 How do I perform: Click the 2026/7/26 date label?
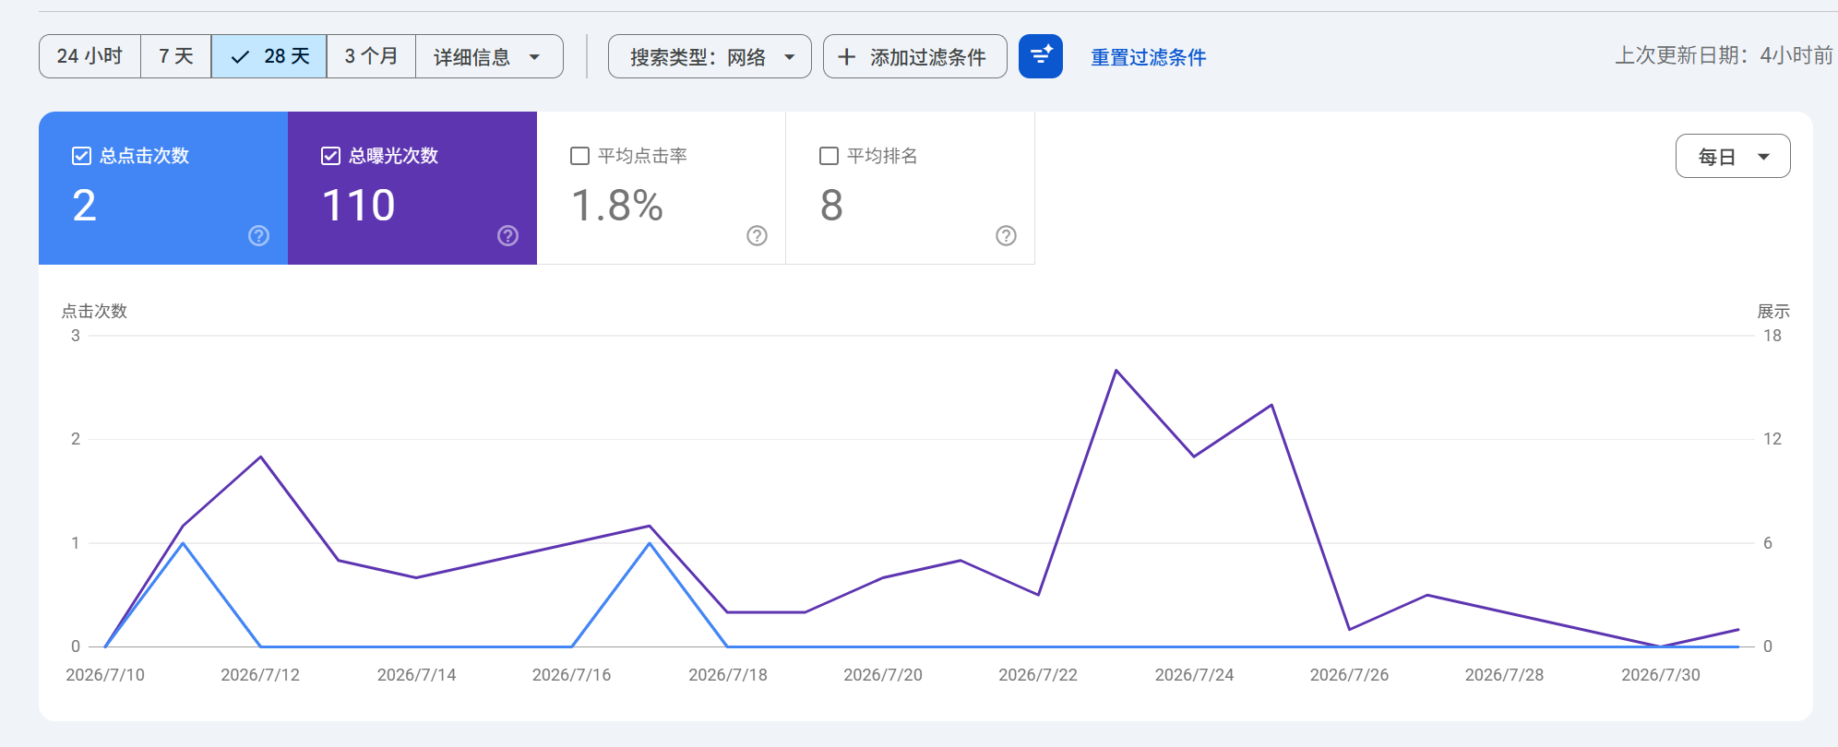pos(1349,675)
